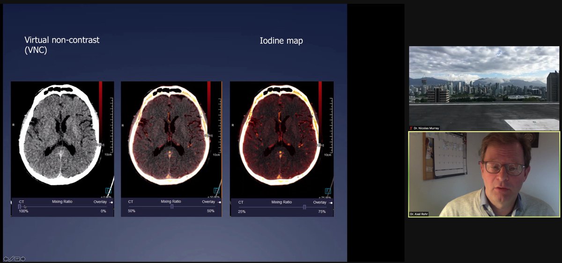Select Dr. Nicolas Murray's video tile
Screen dimensions: 562x263
tap(484, 88)
